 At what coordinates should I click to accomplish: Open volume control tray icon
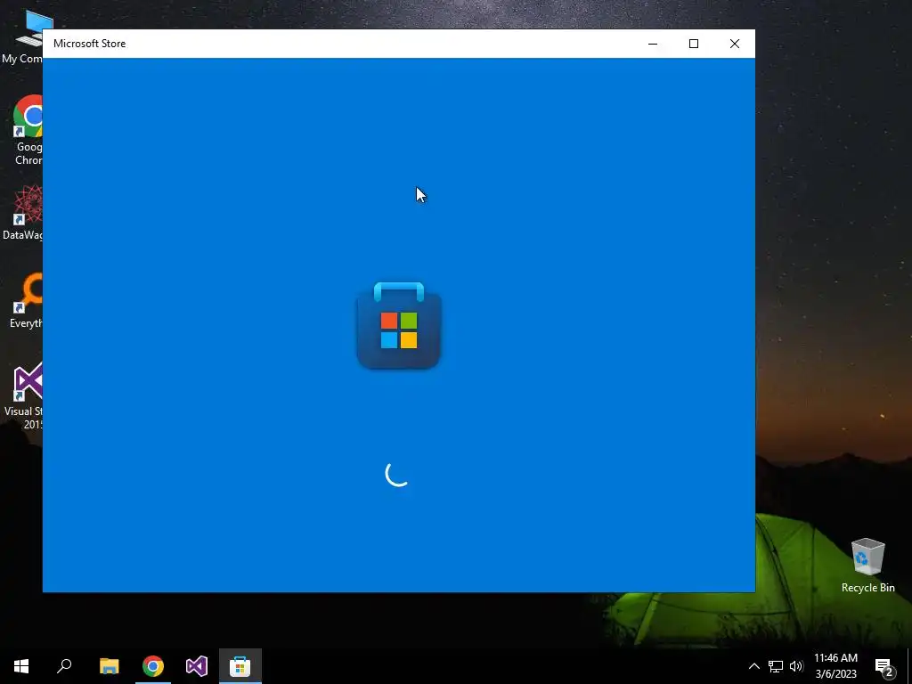[796, 666]
